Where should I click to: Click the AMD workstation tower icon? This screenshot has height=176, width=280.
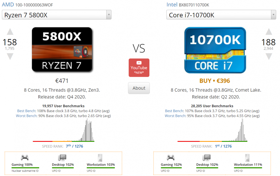click(100, 157)
